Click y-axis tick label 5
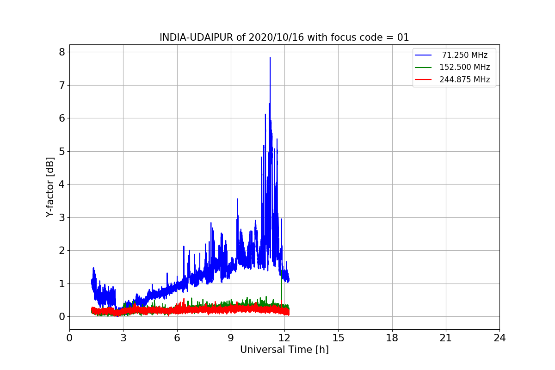The height and width of the screenshot is (370, 555). [61, 151]
